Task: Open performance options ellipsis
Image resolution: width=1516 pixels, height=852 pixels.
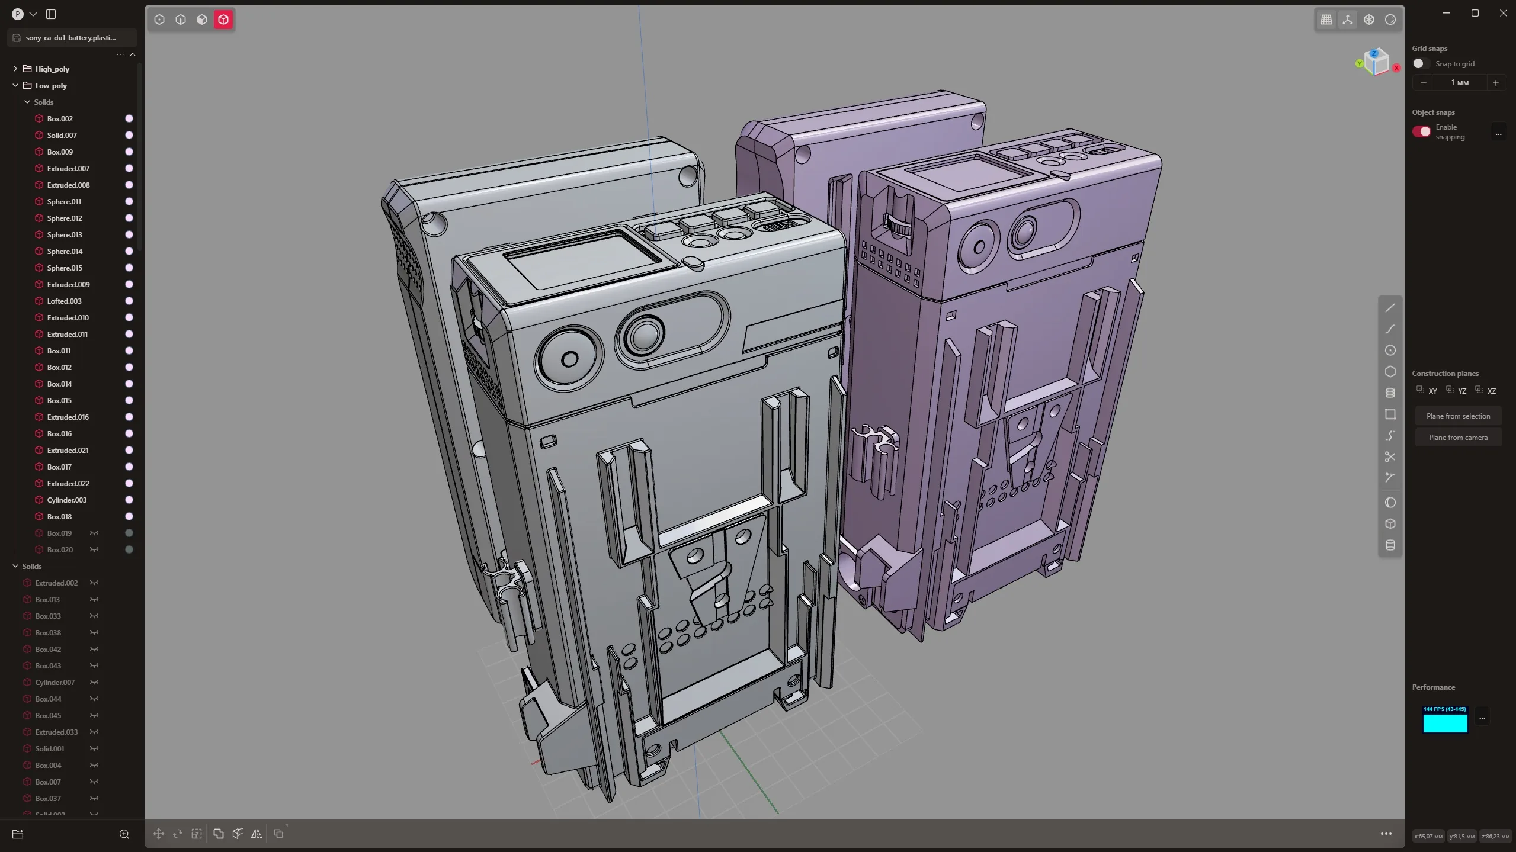Action: (1482, 718)
